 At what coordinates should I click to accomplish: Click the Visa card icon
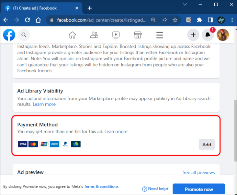pyautogui.click(x=23, y=144)
